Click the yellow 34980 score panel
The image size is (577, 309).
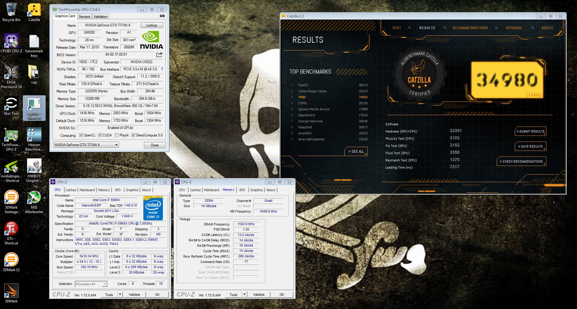508,80
